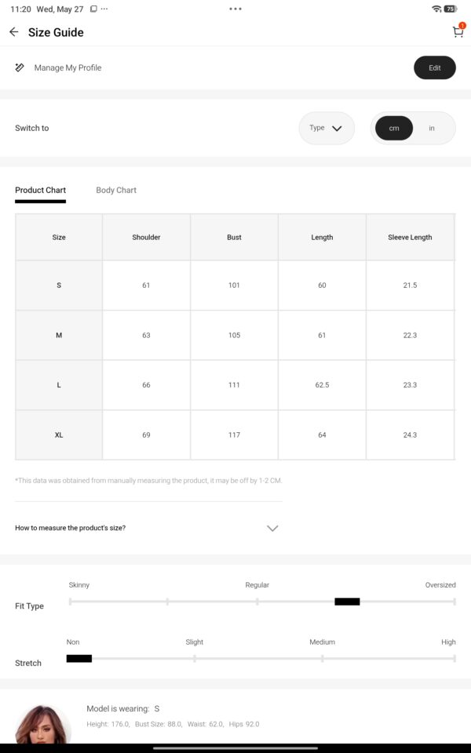This screenshot has height=753, width=471.
Task: Open the shopping cart icon
Action: pos(458,31)
